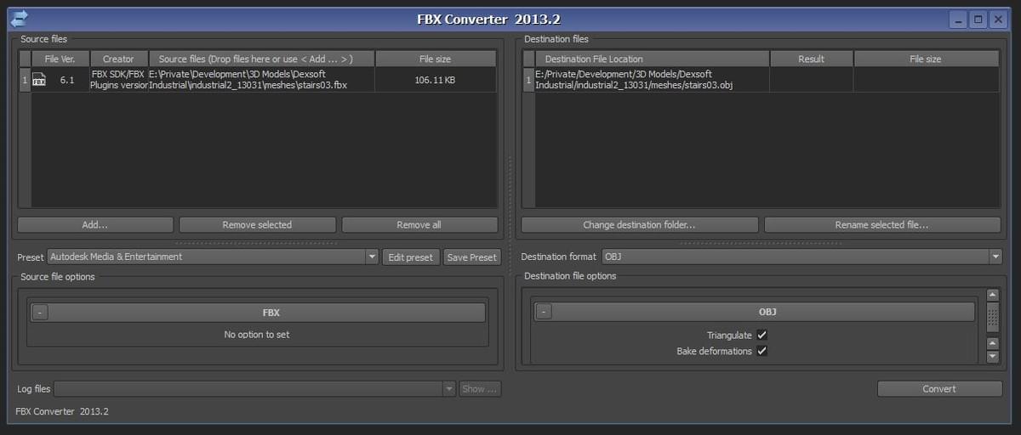The height and width of the screenshot is (435, 1021).
Task: Click the Convert button
Action: [939, 389]
